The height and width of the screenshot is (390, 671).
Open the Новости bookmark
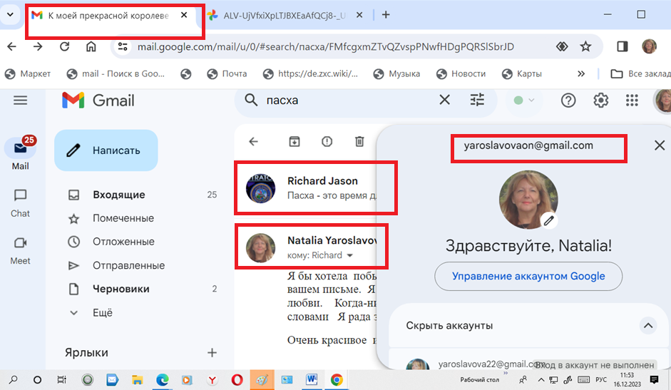461,74
